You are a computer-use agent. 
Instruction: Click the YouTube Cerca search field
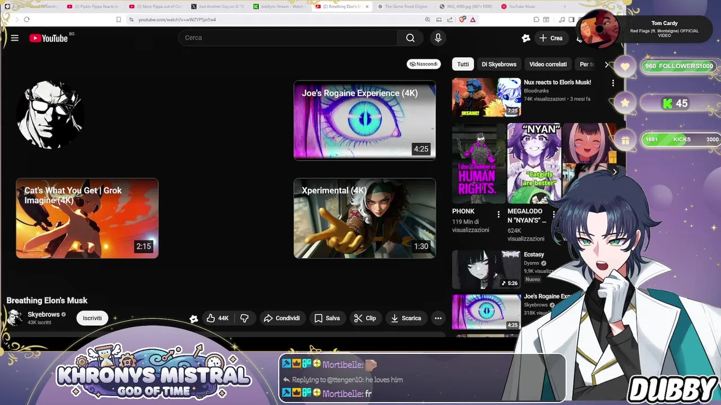click(288, 38)
